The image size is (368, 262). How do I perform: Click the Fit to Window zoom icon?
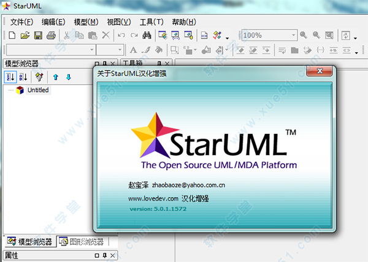coord(329,36)
